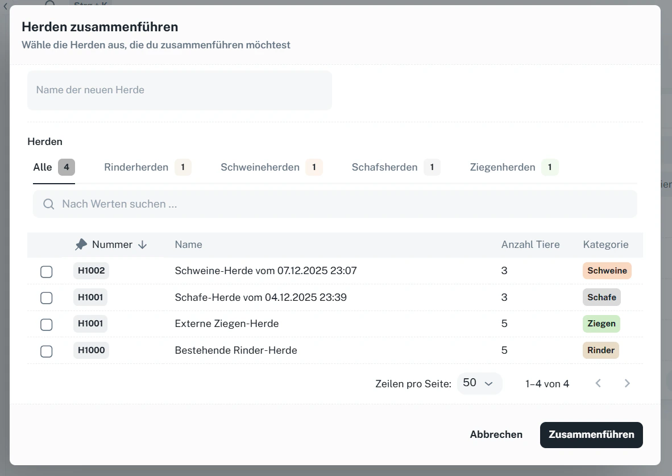Select the Externe Ziegen-Herde checkbox

point(46,324)
